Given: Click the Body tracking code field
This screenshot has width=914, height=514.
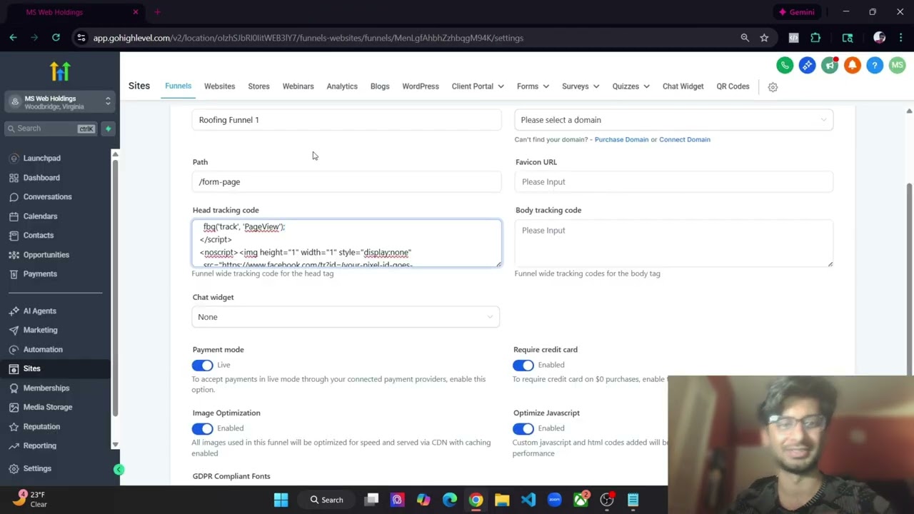Looking at the screenshot, I should coord(673,243).
